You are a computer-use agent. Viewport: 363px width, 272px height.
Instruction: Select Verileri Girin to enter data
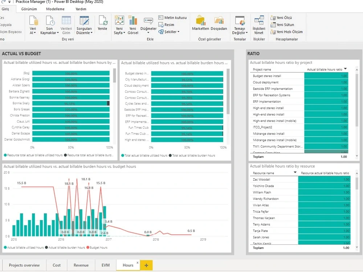point(66,25)
